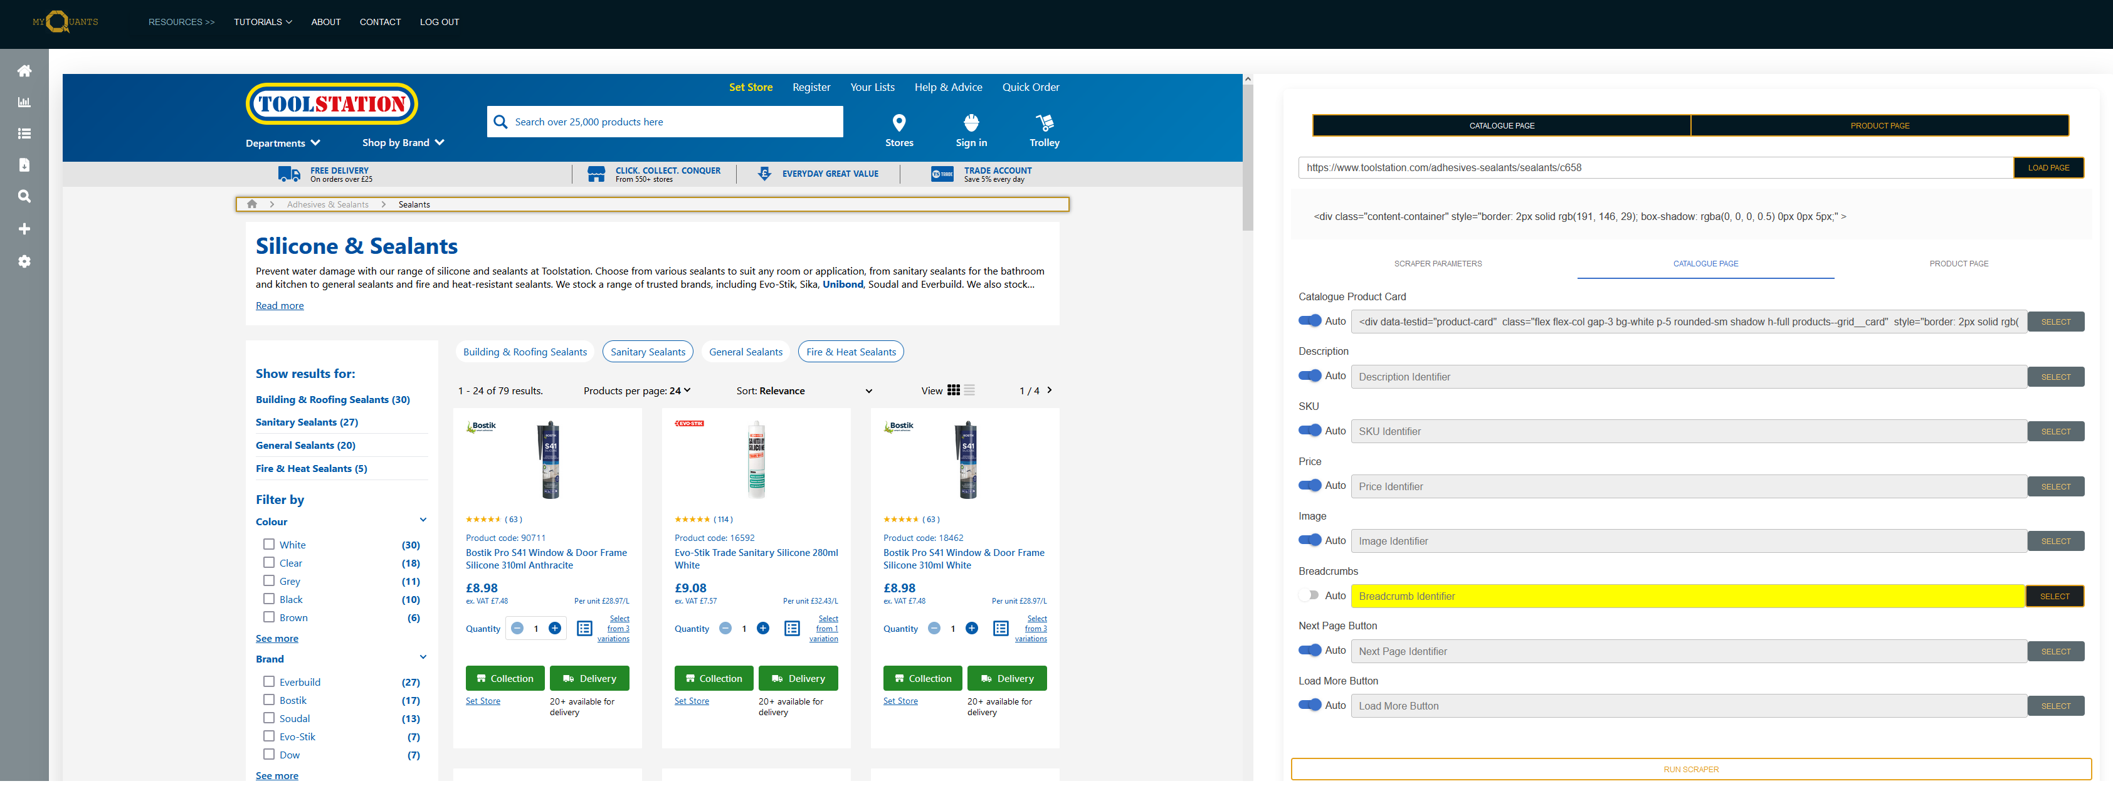
Task: Expand the Shop by Brand dropdown
Action: 404,144
